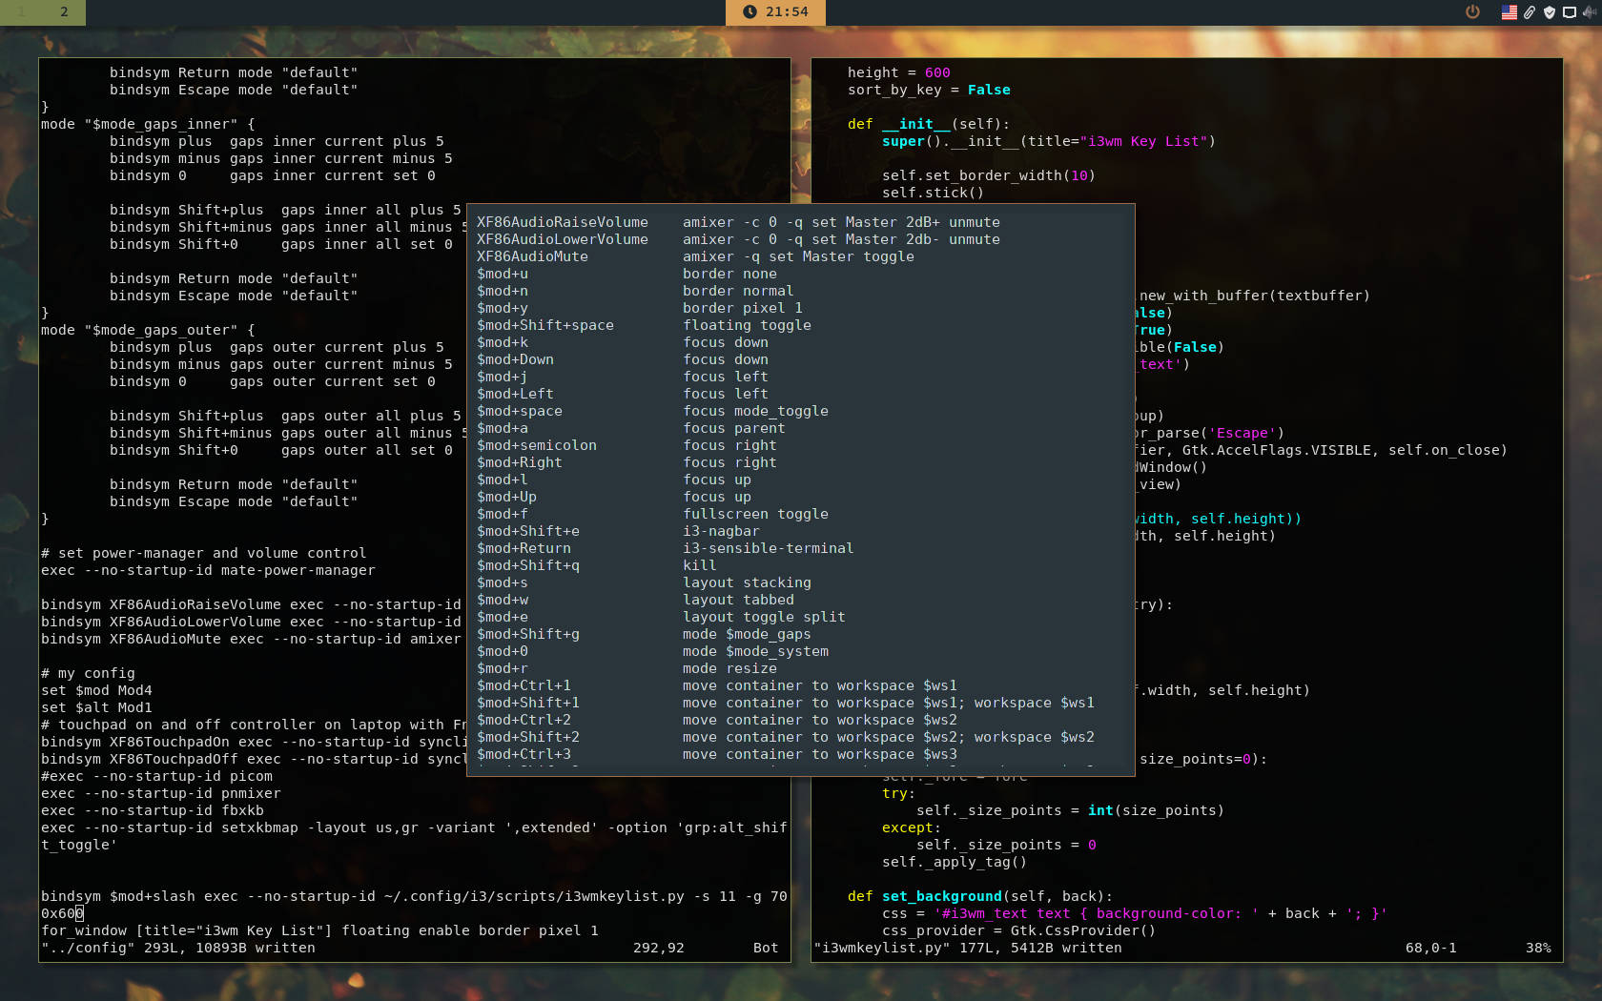Click 'set $alt Mod1' line in config
Image resolution: width=1602 pixels, height=1001 pixels.
click(96, 707)
